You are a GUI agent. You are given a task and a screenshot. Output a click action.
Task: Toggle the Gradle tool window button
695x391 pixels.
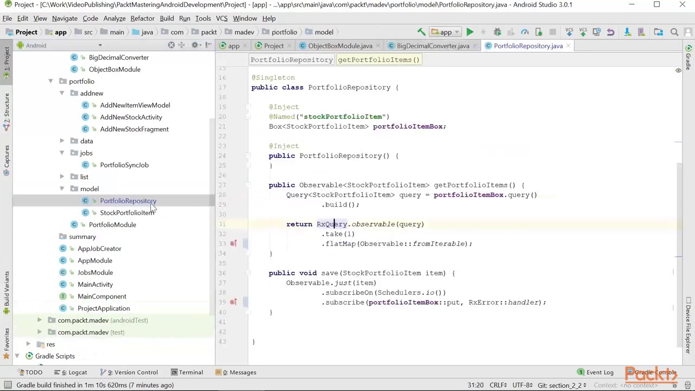point(688,59)
